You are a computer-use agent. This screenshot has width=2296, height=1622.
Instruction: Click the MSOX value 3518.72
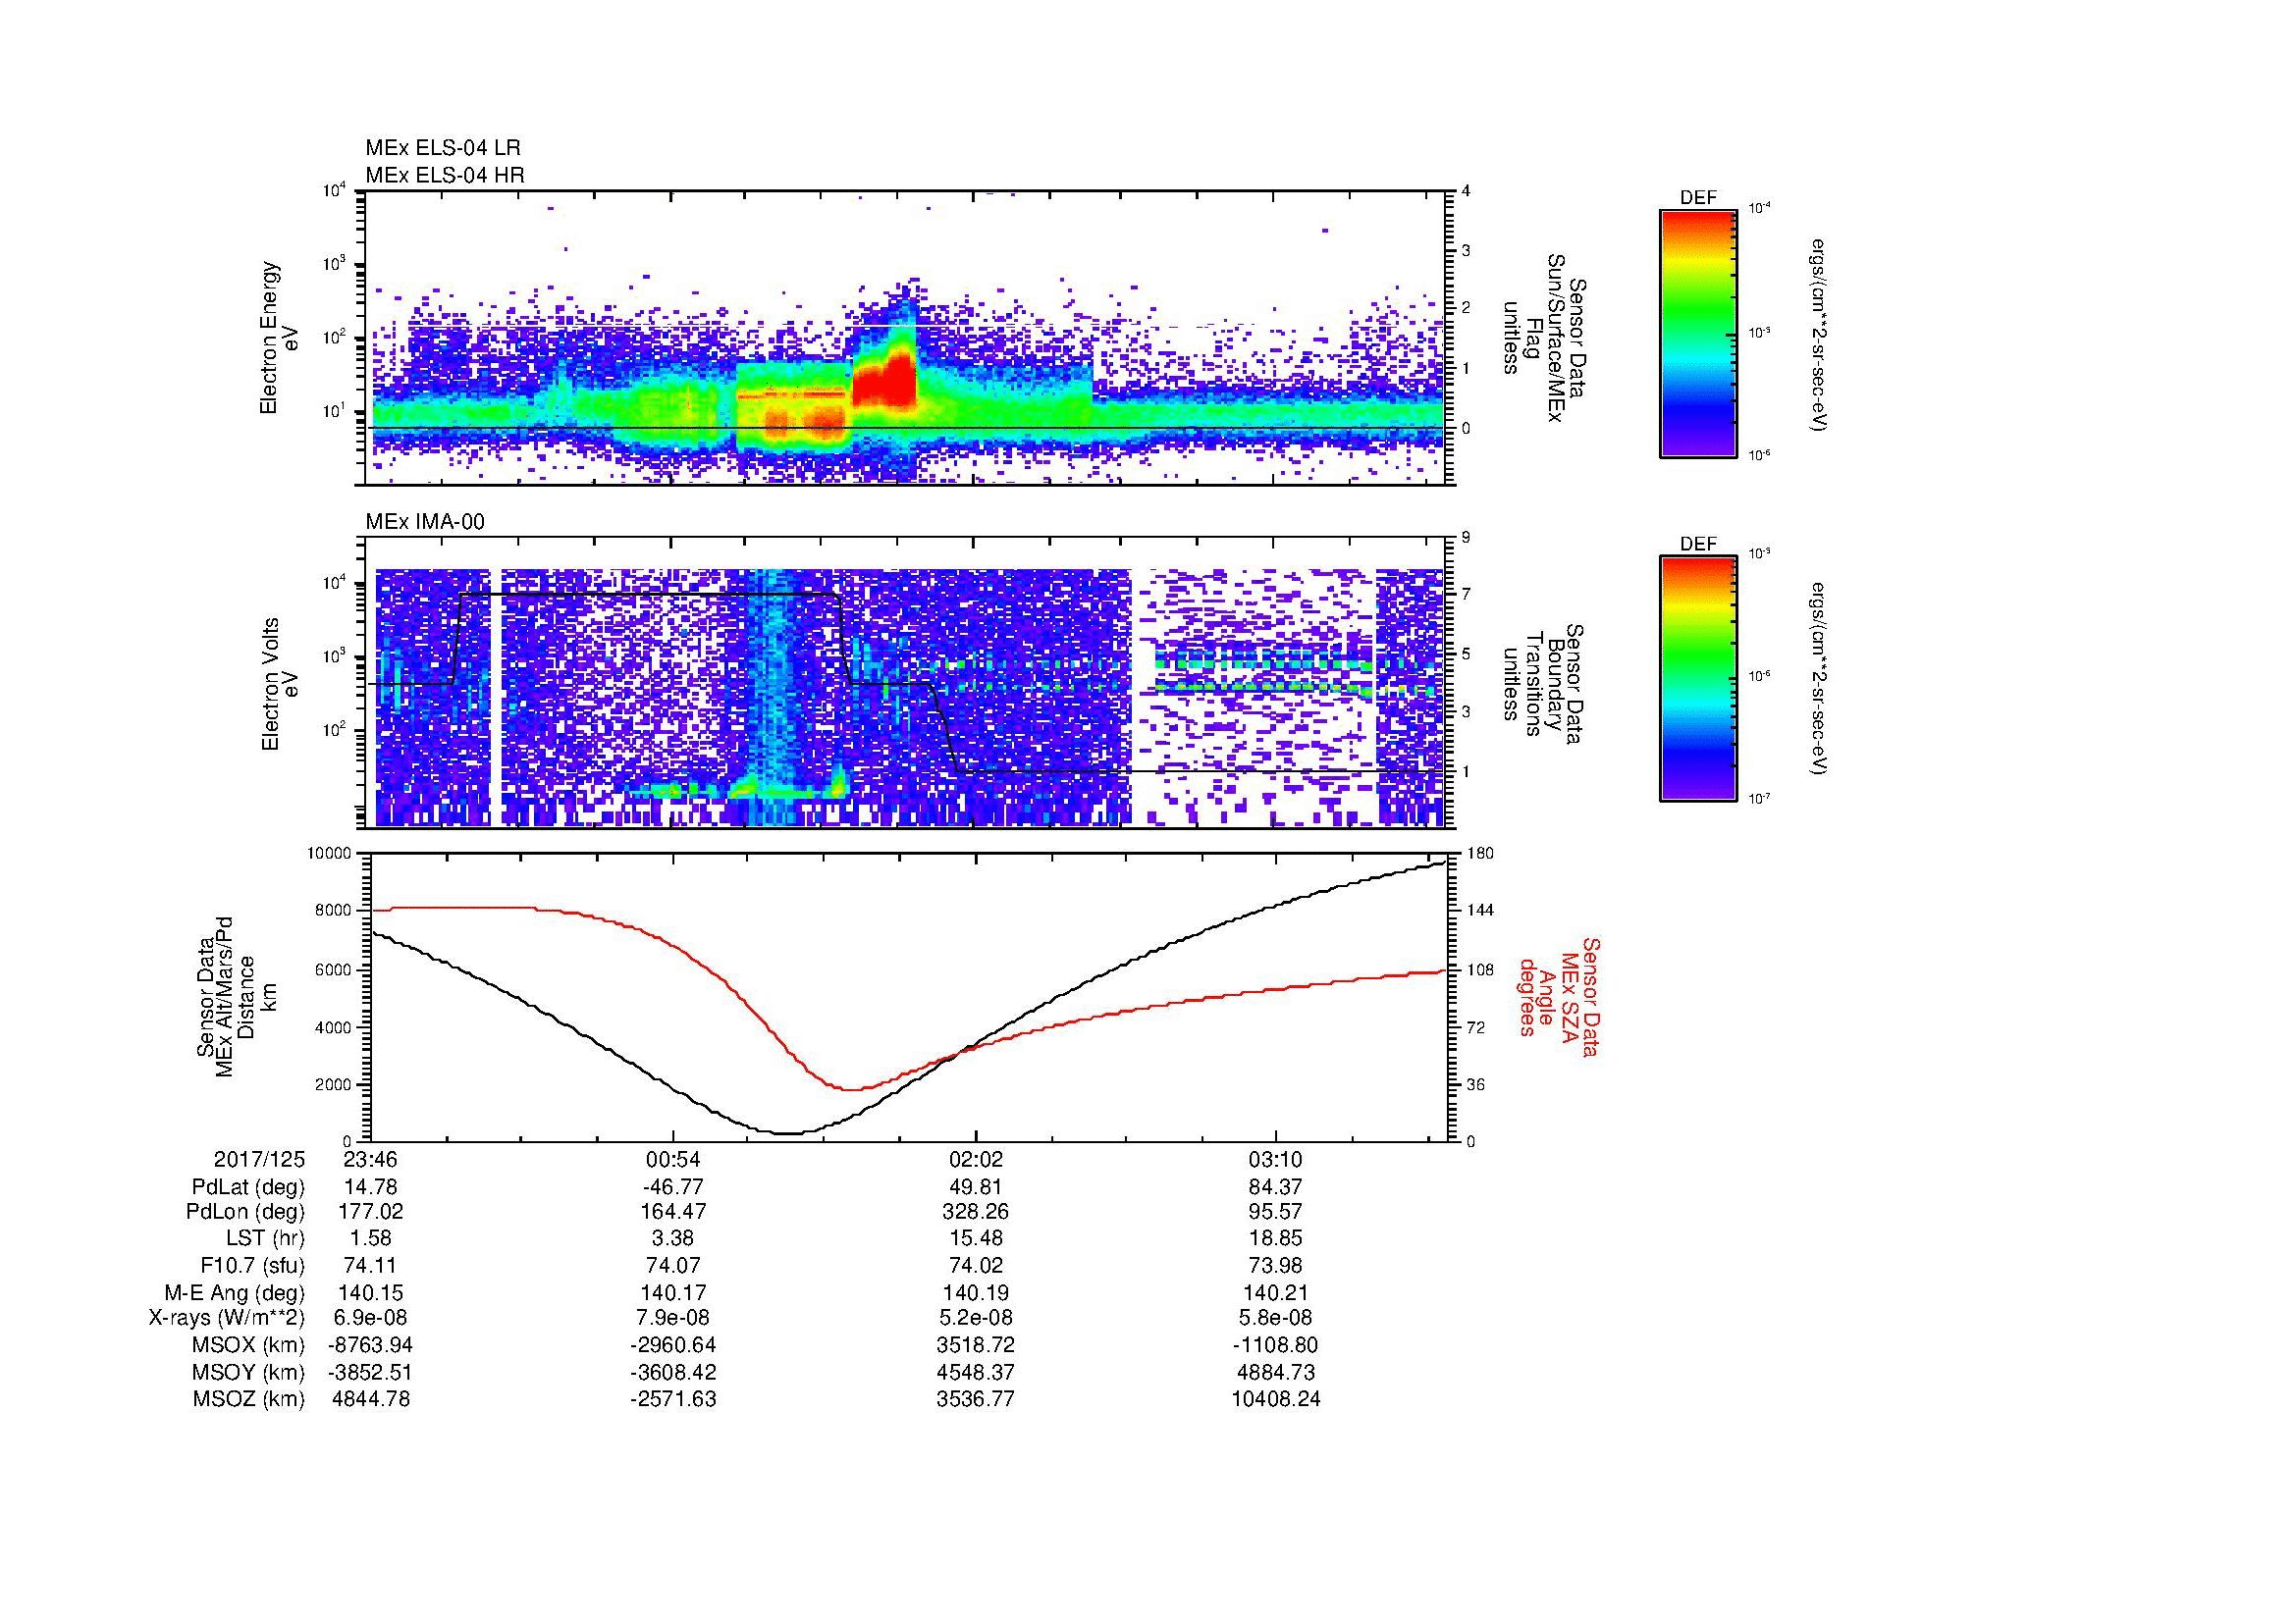click(976, 1345)
